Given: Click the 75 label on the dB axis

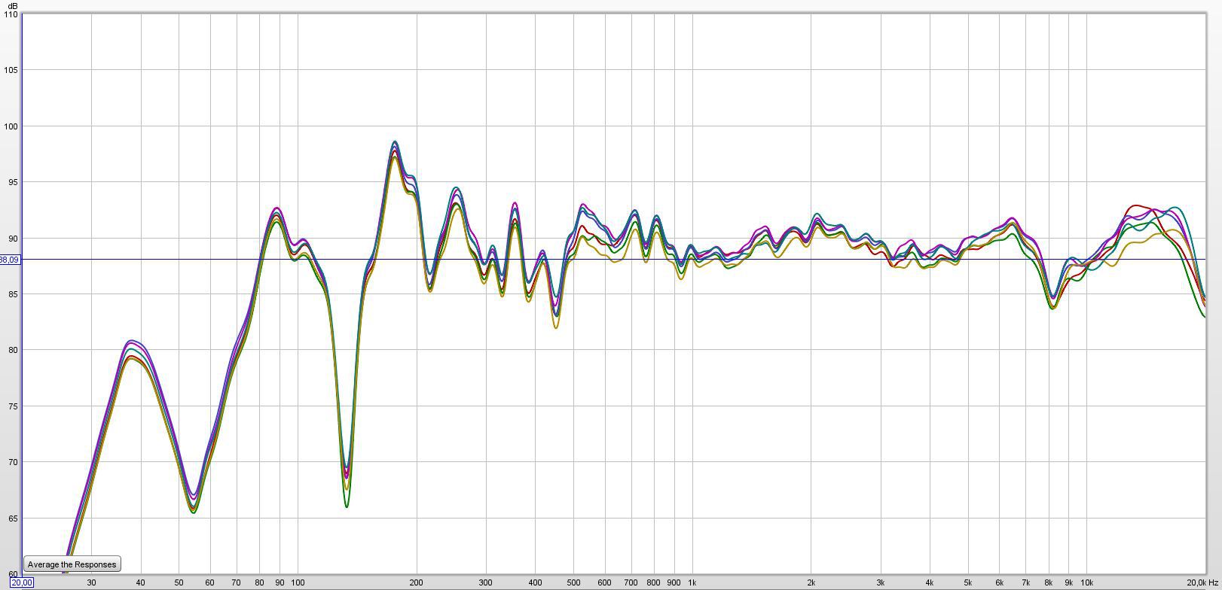Looking at the screenshot, I should point(14,406).
